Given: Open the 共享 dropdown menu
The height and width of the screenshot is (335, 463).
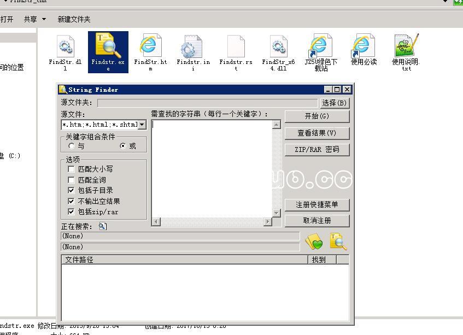Looking at the screenshot, I should click(x=35, y=19).
